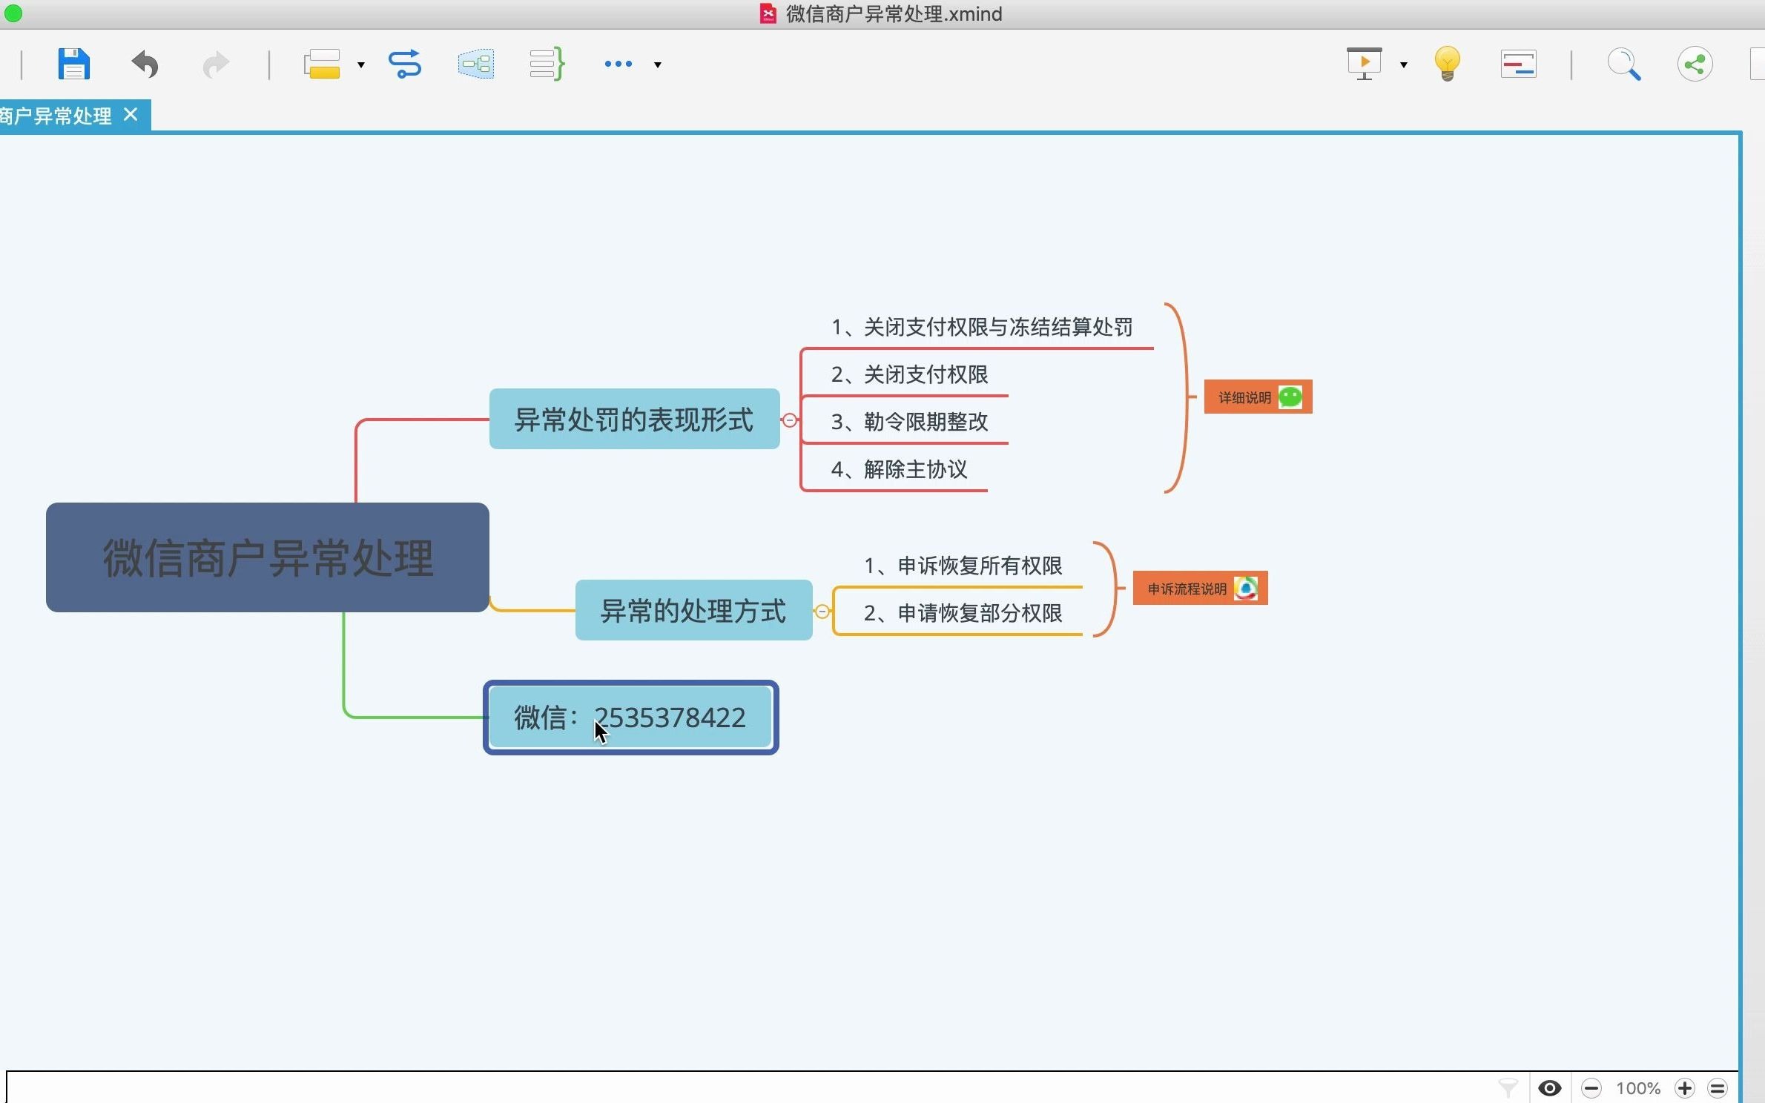Collapse the 异常处罚的表现形式 branch
1765x1103 pixels.
790,420
